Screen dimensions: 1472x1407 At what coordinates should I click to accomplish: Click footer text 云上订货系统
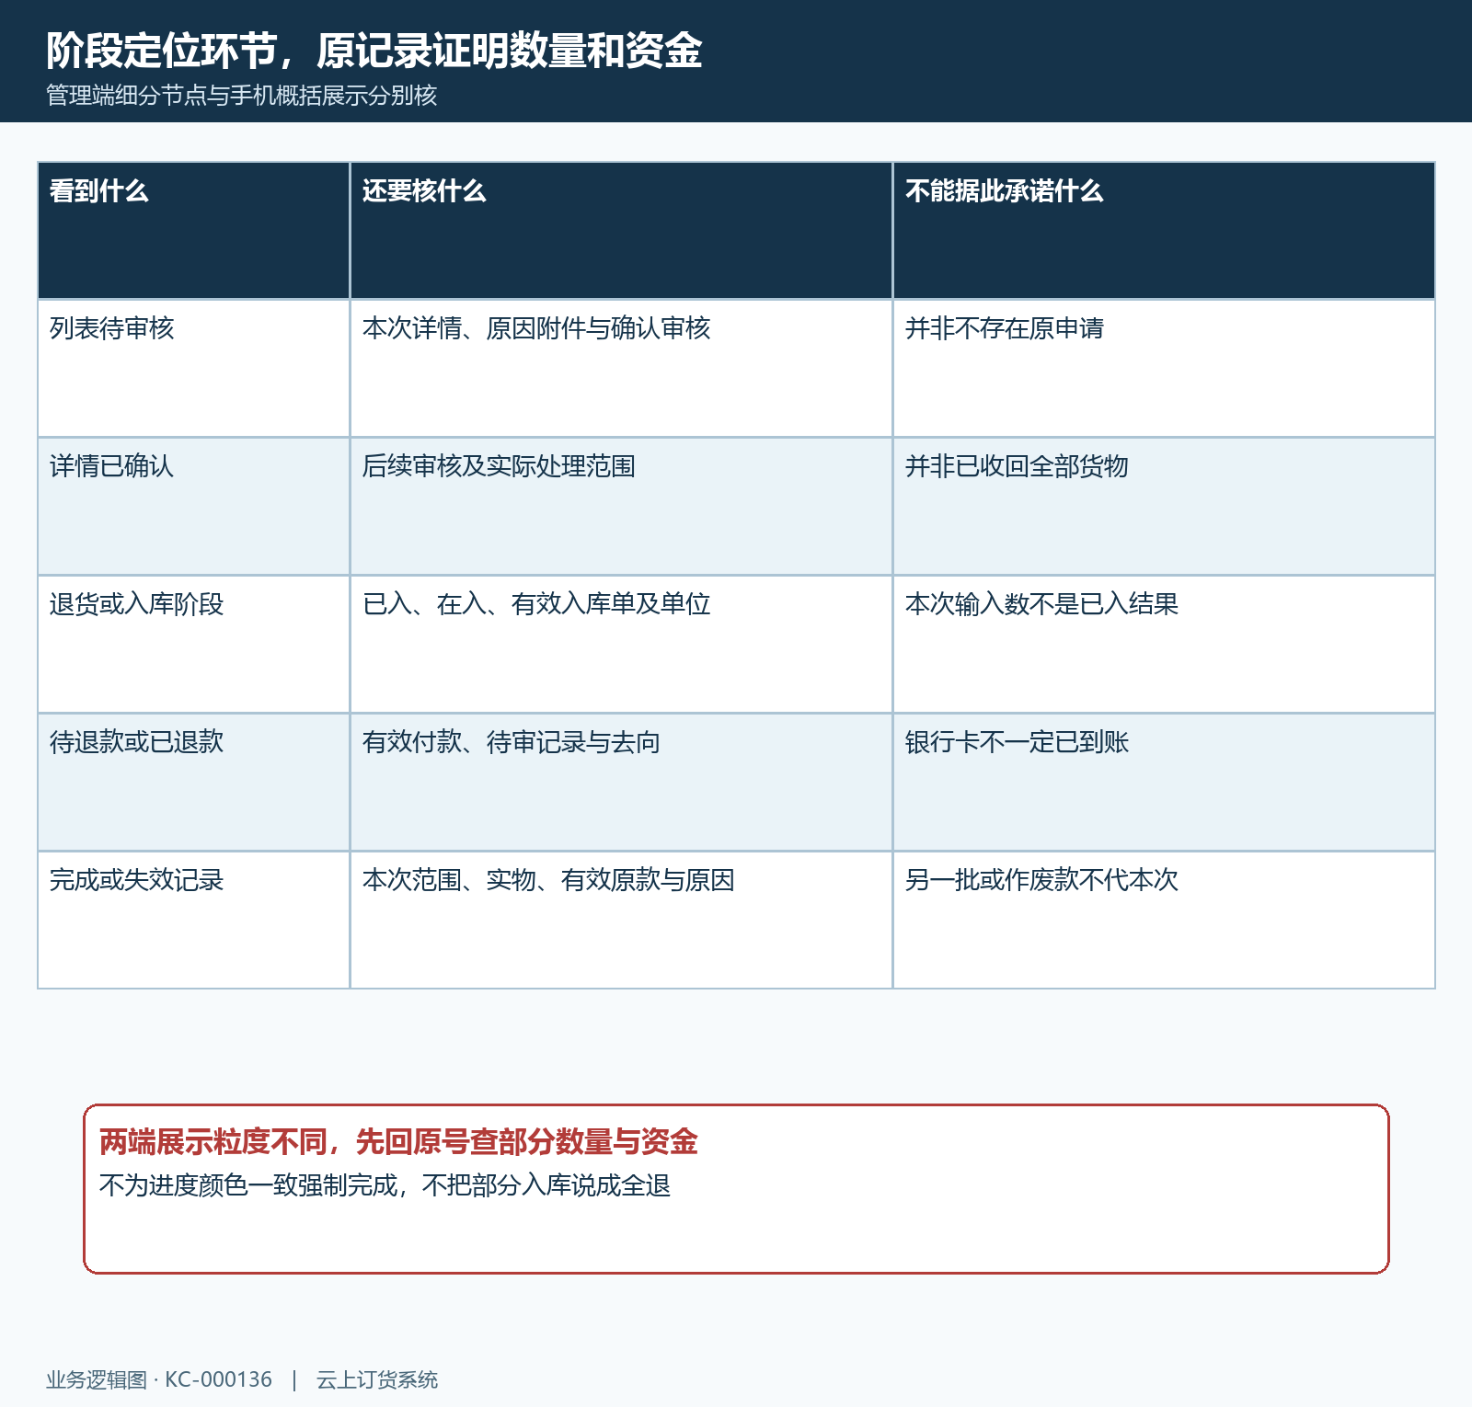(x=377, y=1379)
